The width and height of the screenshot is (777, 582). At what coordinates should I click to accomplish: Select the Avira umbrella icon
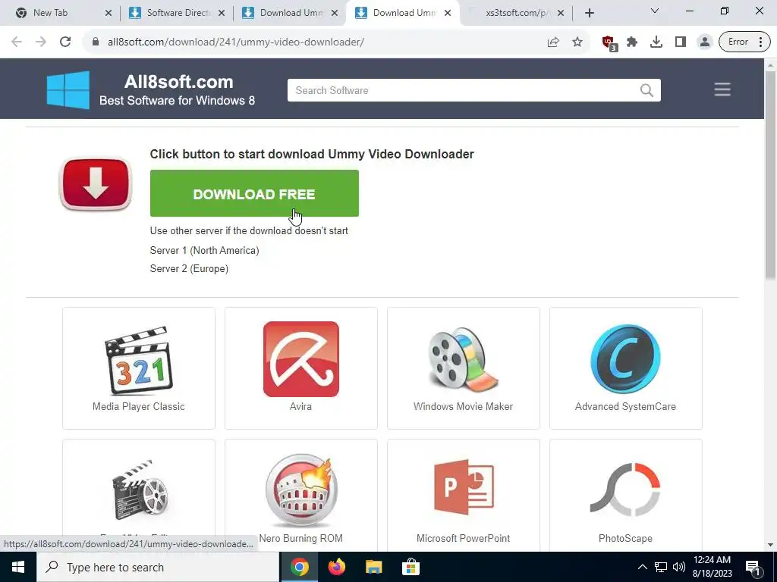tap(300, 359)
